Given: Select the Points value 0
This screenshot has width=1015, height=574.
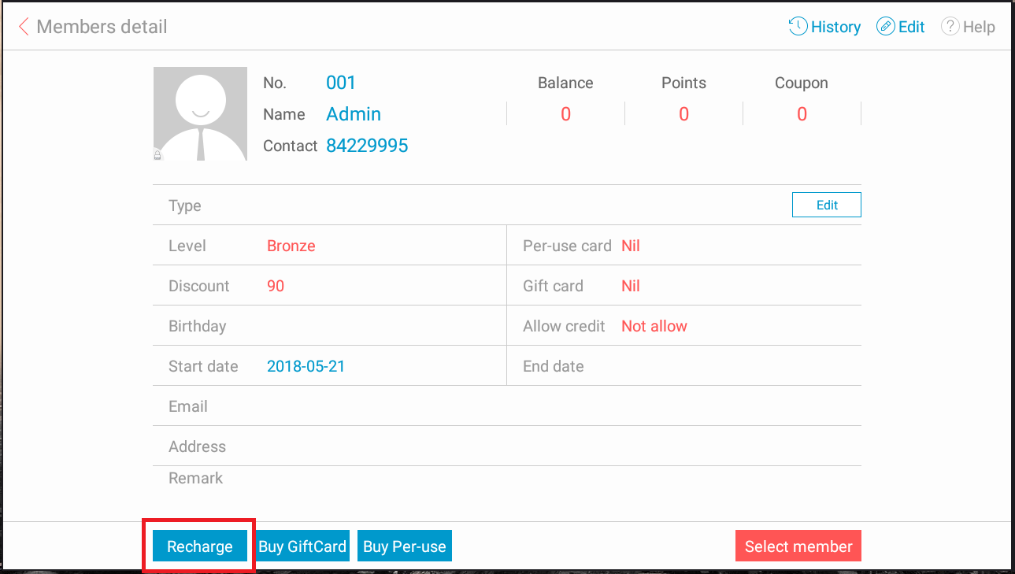Looking at the screenshot, I should 683,114.
